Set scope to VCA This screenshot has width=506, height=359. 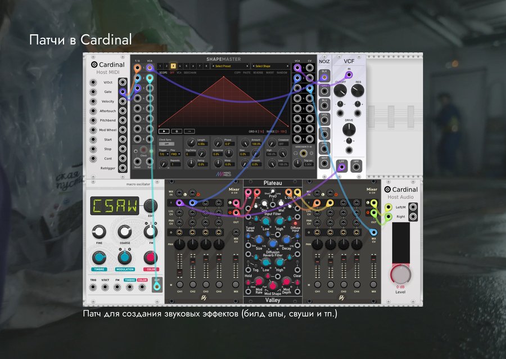[x=179, y=73]
